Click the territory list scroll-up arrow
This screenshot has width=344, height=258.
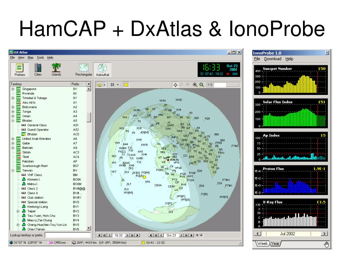89,89
